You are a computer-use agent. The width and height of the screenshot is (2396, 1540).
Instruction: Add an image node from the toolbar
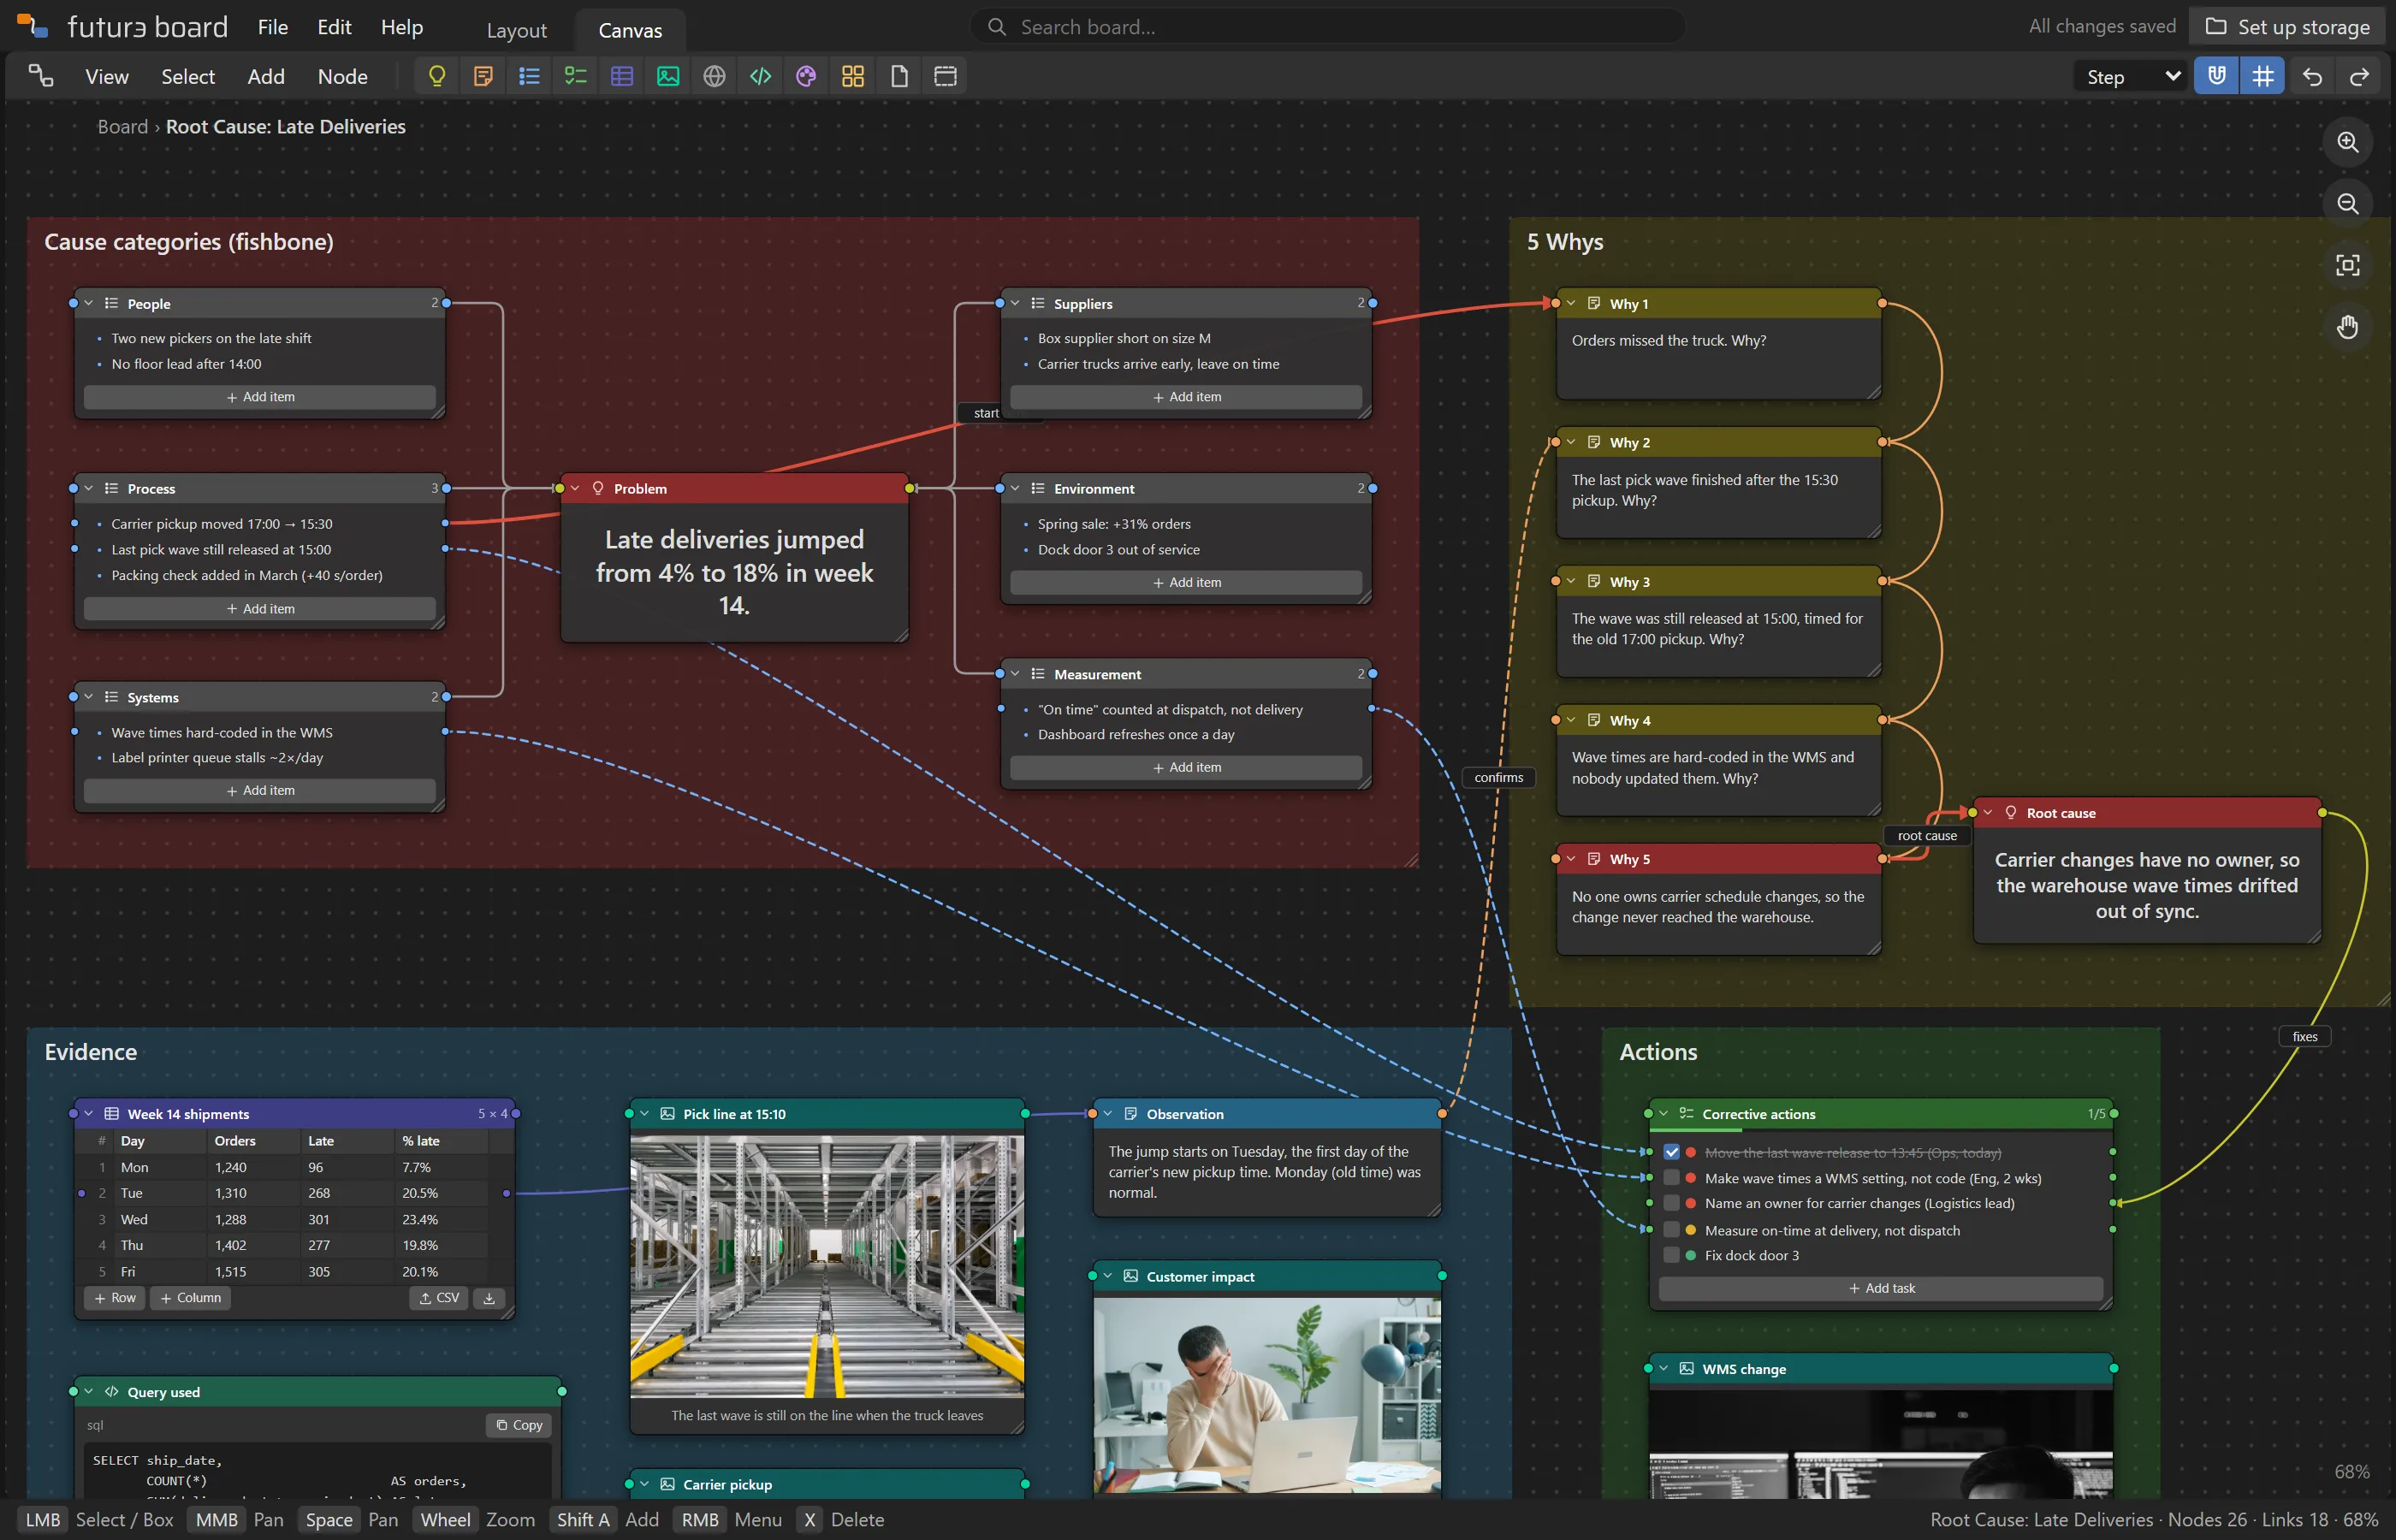[x=668, y=76]
